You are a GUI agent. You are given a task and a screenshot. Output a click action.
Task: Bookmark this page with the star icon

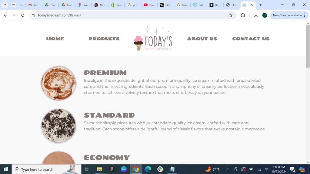click(x=231, y=15)
